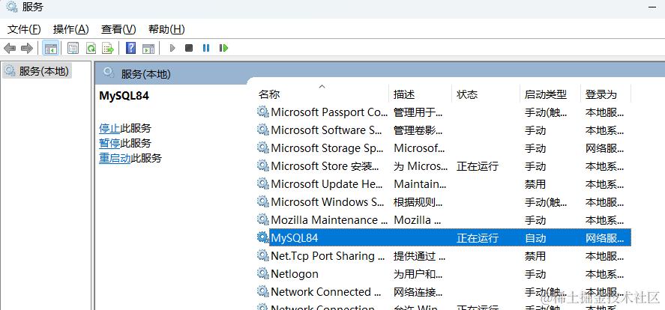This screenshot has height=310, width=665.
Task: Click 正在运行 status of Microsoft Store row
Action: coord(477,166)
